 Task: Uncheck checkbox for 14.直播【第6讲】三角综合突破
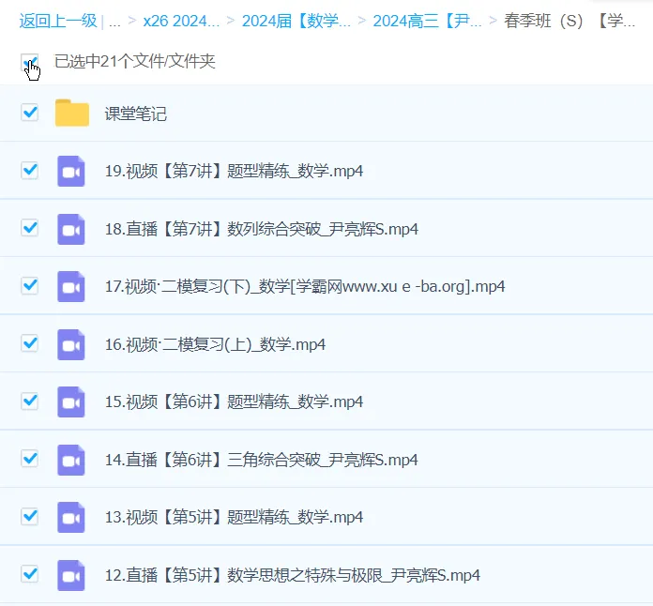[x=30, y=459]
